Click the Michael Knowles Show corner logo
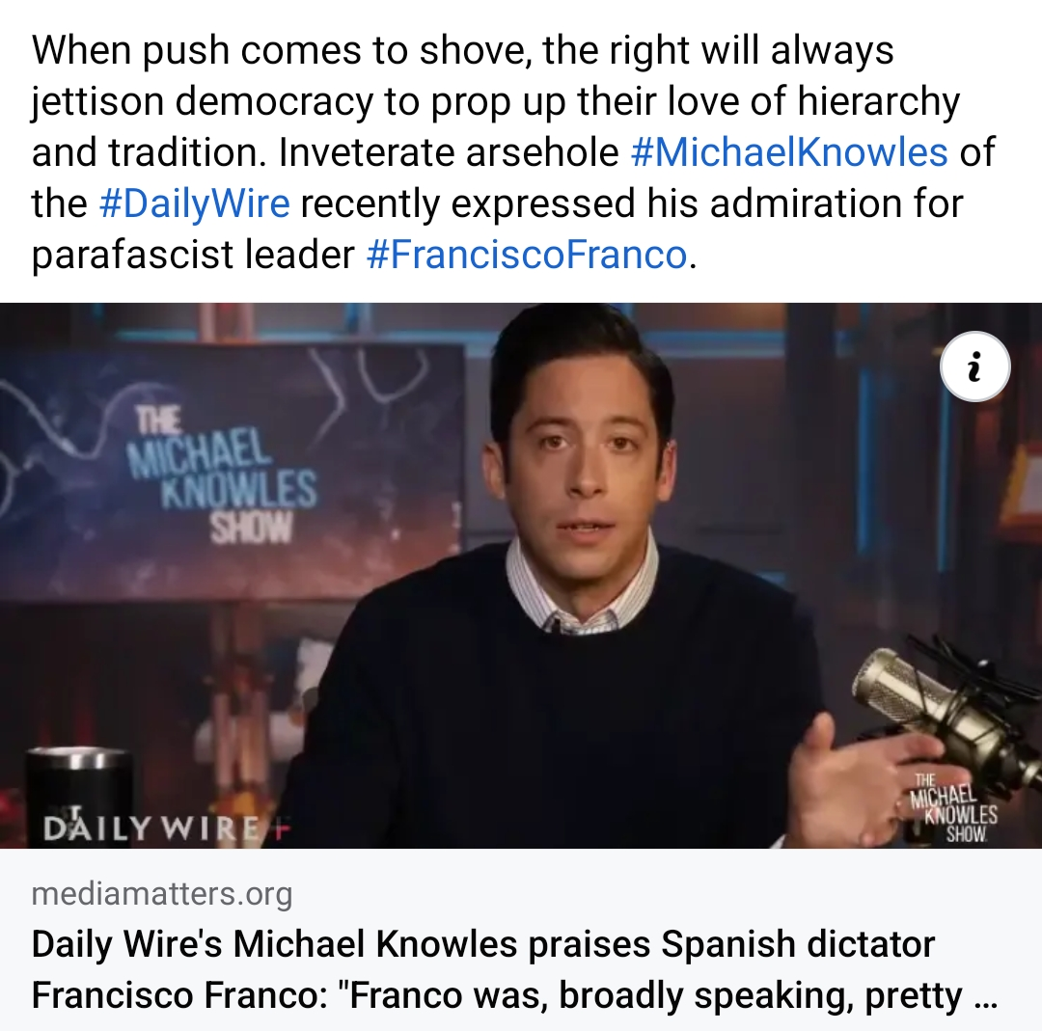The image size is (1042, 1031). click(x=953, y=808)
